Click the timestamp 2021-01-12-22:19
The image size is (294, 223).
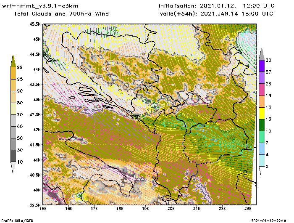point(268,221)
